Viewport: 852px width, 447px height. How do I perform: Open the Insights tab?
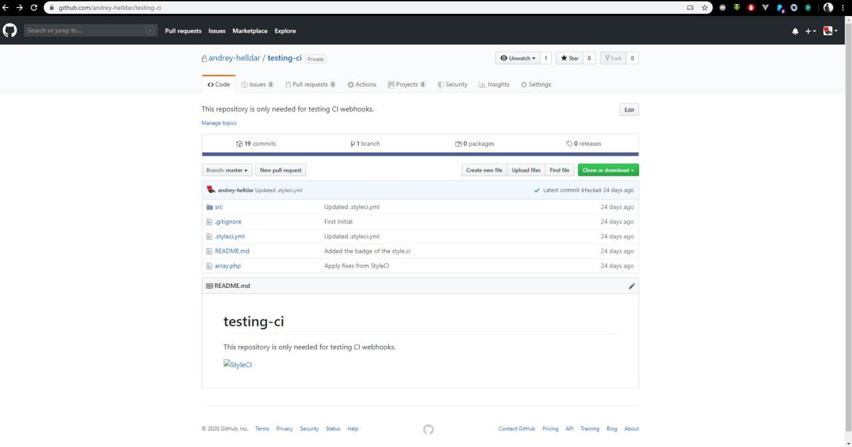(x=494, y=84)
